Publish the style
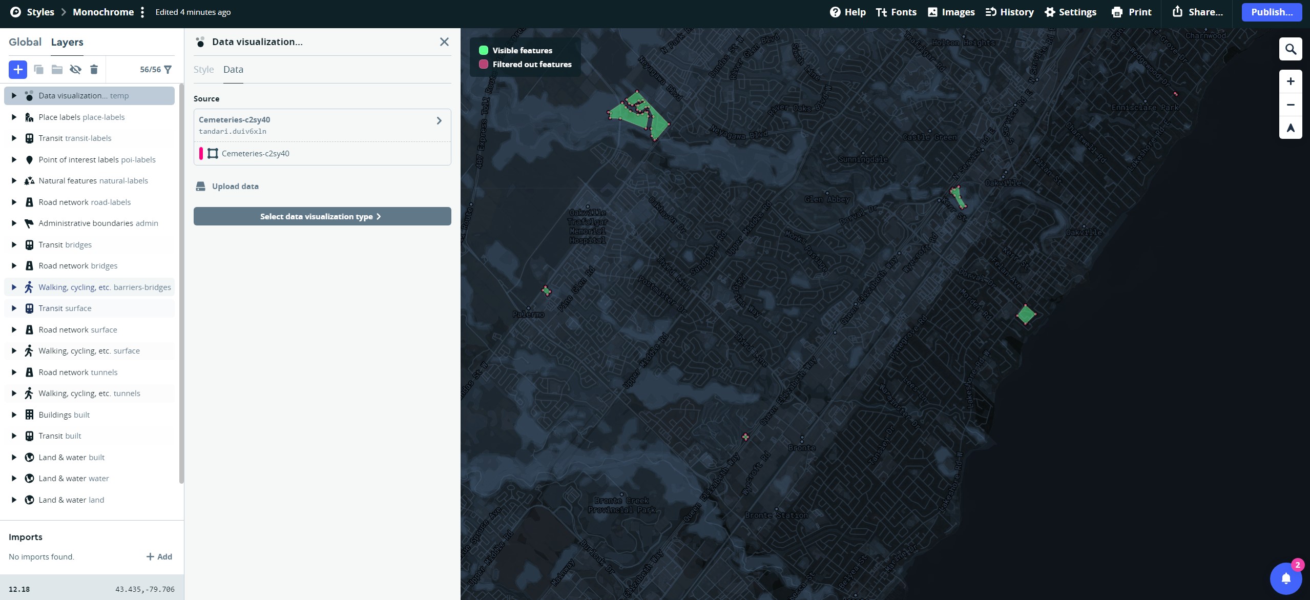This screenshot has height=600, width=1310. 1271,12
